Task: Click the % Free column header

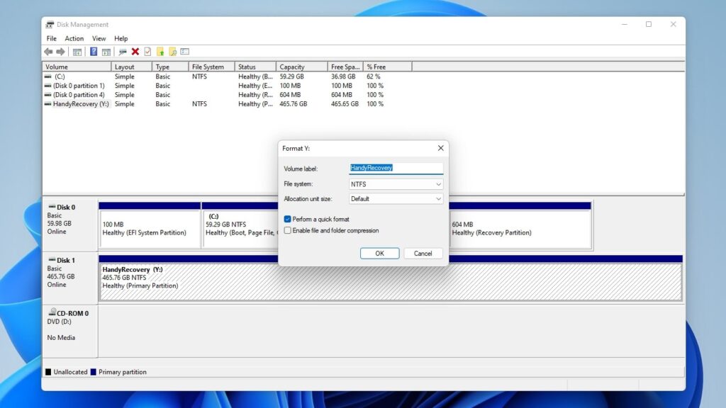Action: (x=388, y=67)
